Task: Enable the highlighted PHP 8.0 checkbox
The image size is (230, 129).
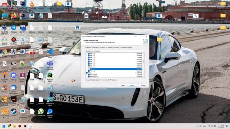Action: pyautogui.click(x=89, y=69)
